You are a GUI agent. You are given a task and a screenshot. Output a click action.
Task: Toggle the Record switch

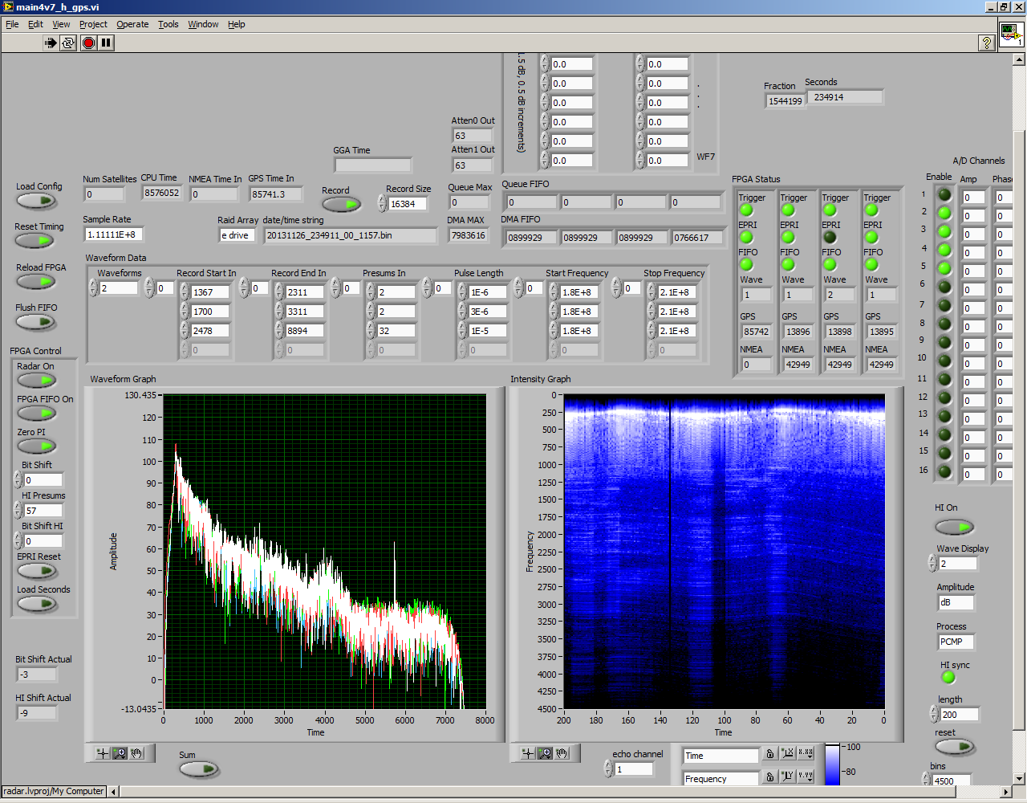[341, 205]
